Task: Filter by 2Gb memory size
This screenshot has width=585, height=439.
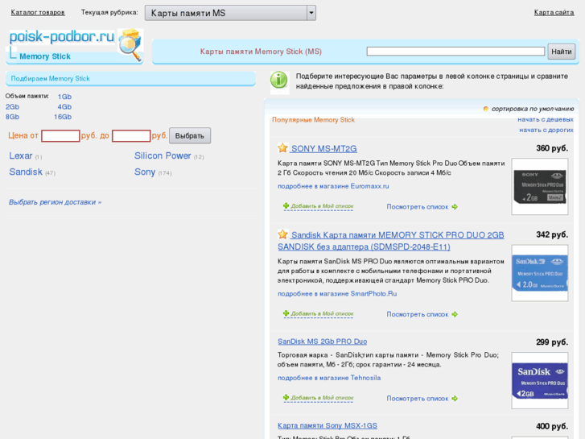Action: tap(12, 107)
